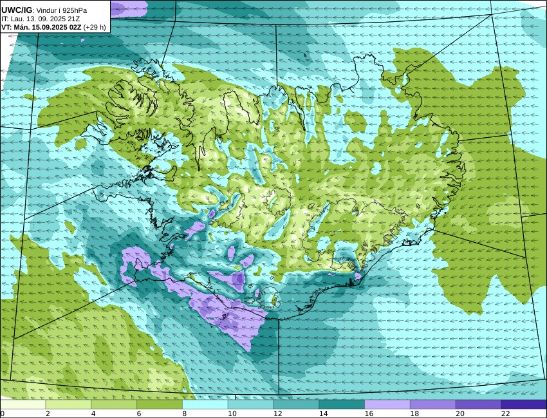Click the legend tick label '4'
This screenshot has height=418, width=547.
(93, 413)
